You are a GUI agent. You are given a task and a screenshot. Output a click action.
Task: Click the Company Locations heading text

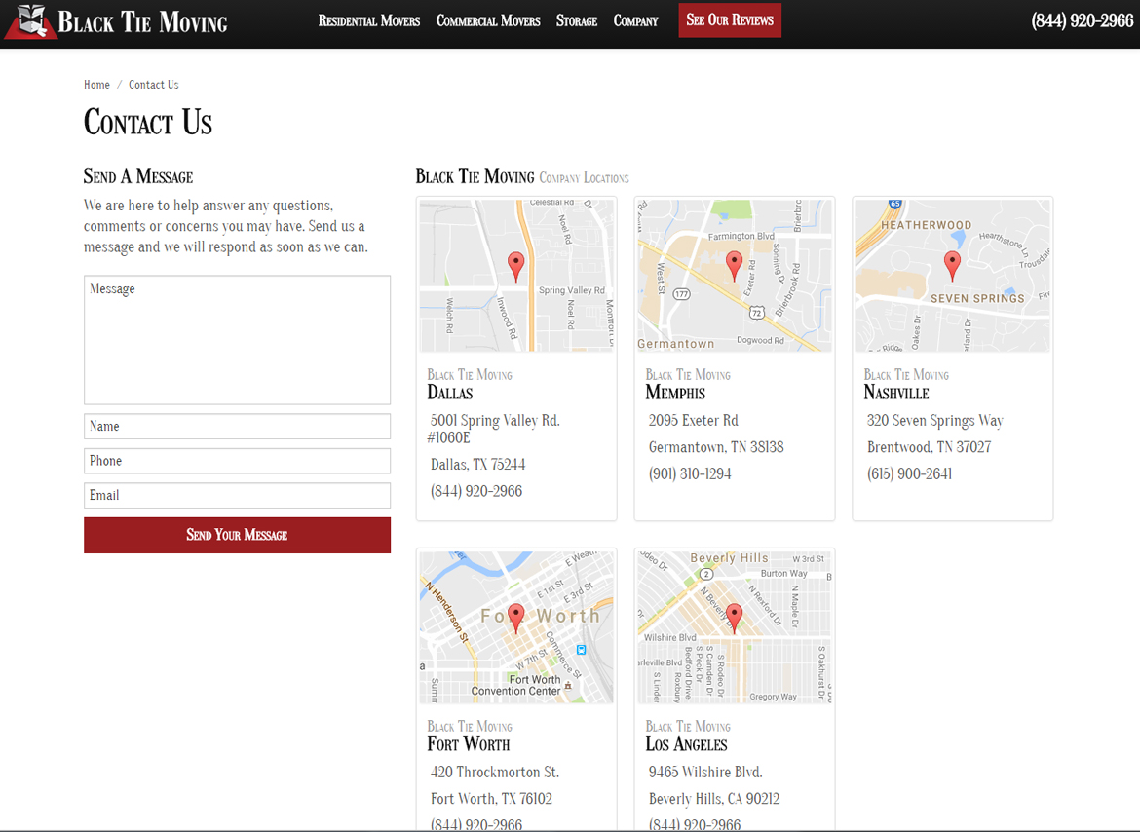coord(584,178)
